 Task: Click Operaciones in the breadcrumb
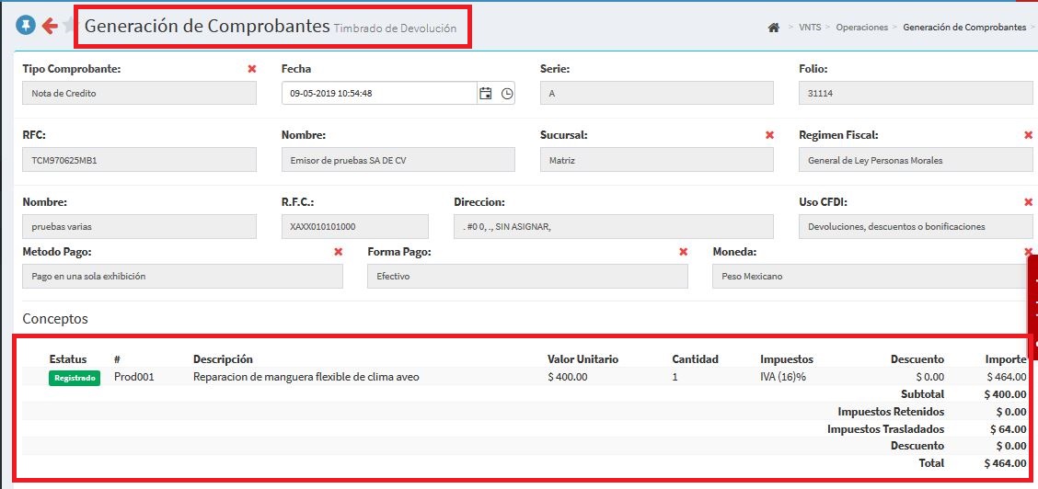tap(861, 28)
